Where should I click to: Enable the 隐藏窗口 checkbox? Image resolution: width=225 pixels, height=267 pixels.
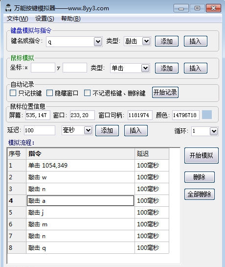[50, 93]
